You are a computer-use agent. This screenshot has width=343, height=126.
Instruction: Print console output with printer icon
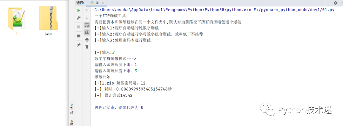click(87, 40)
